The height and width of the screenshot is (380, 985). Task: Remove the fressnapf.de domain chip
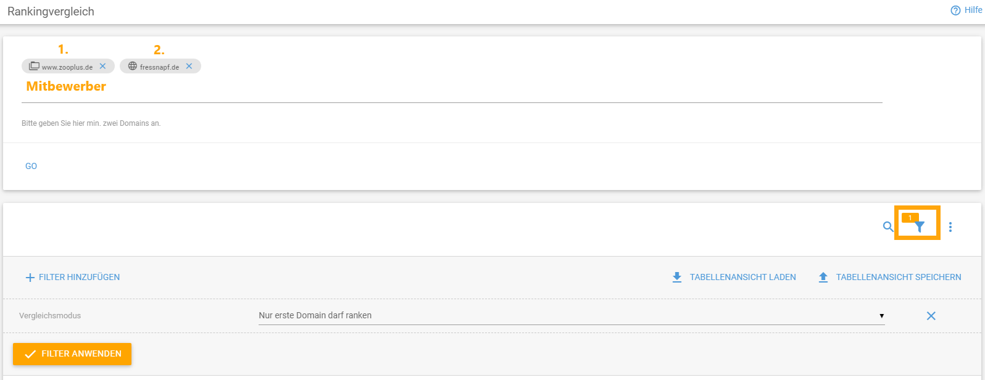tap(189, 66)
